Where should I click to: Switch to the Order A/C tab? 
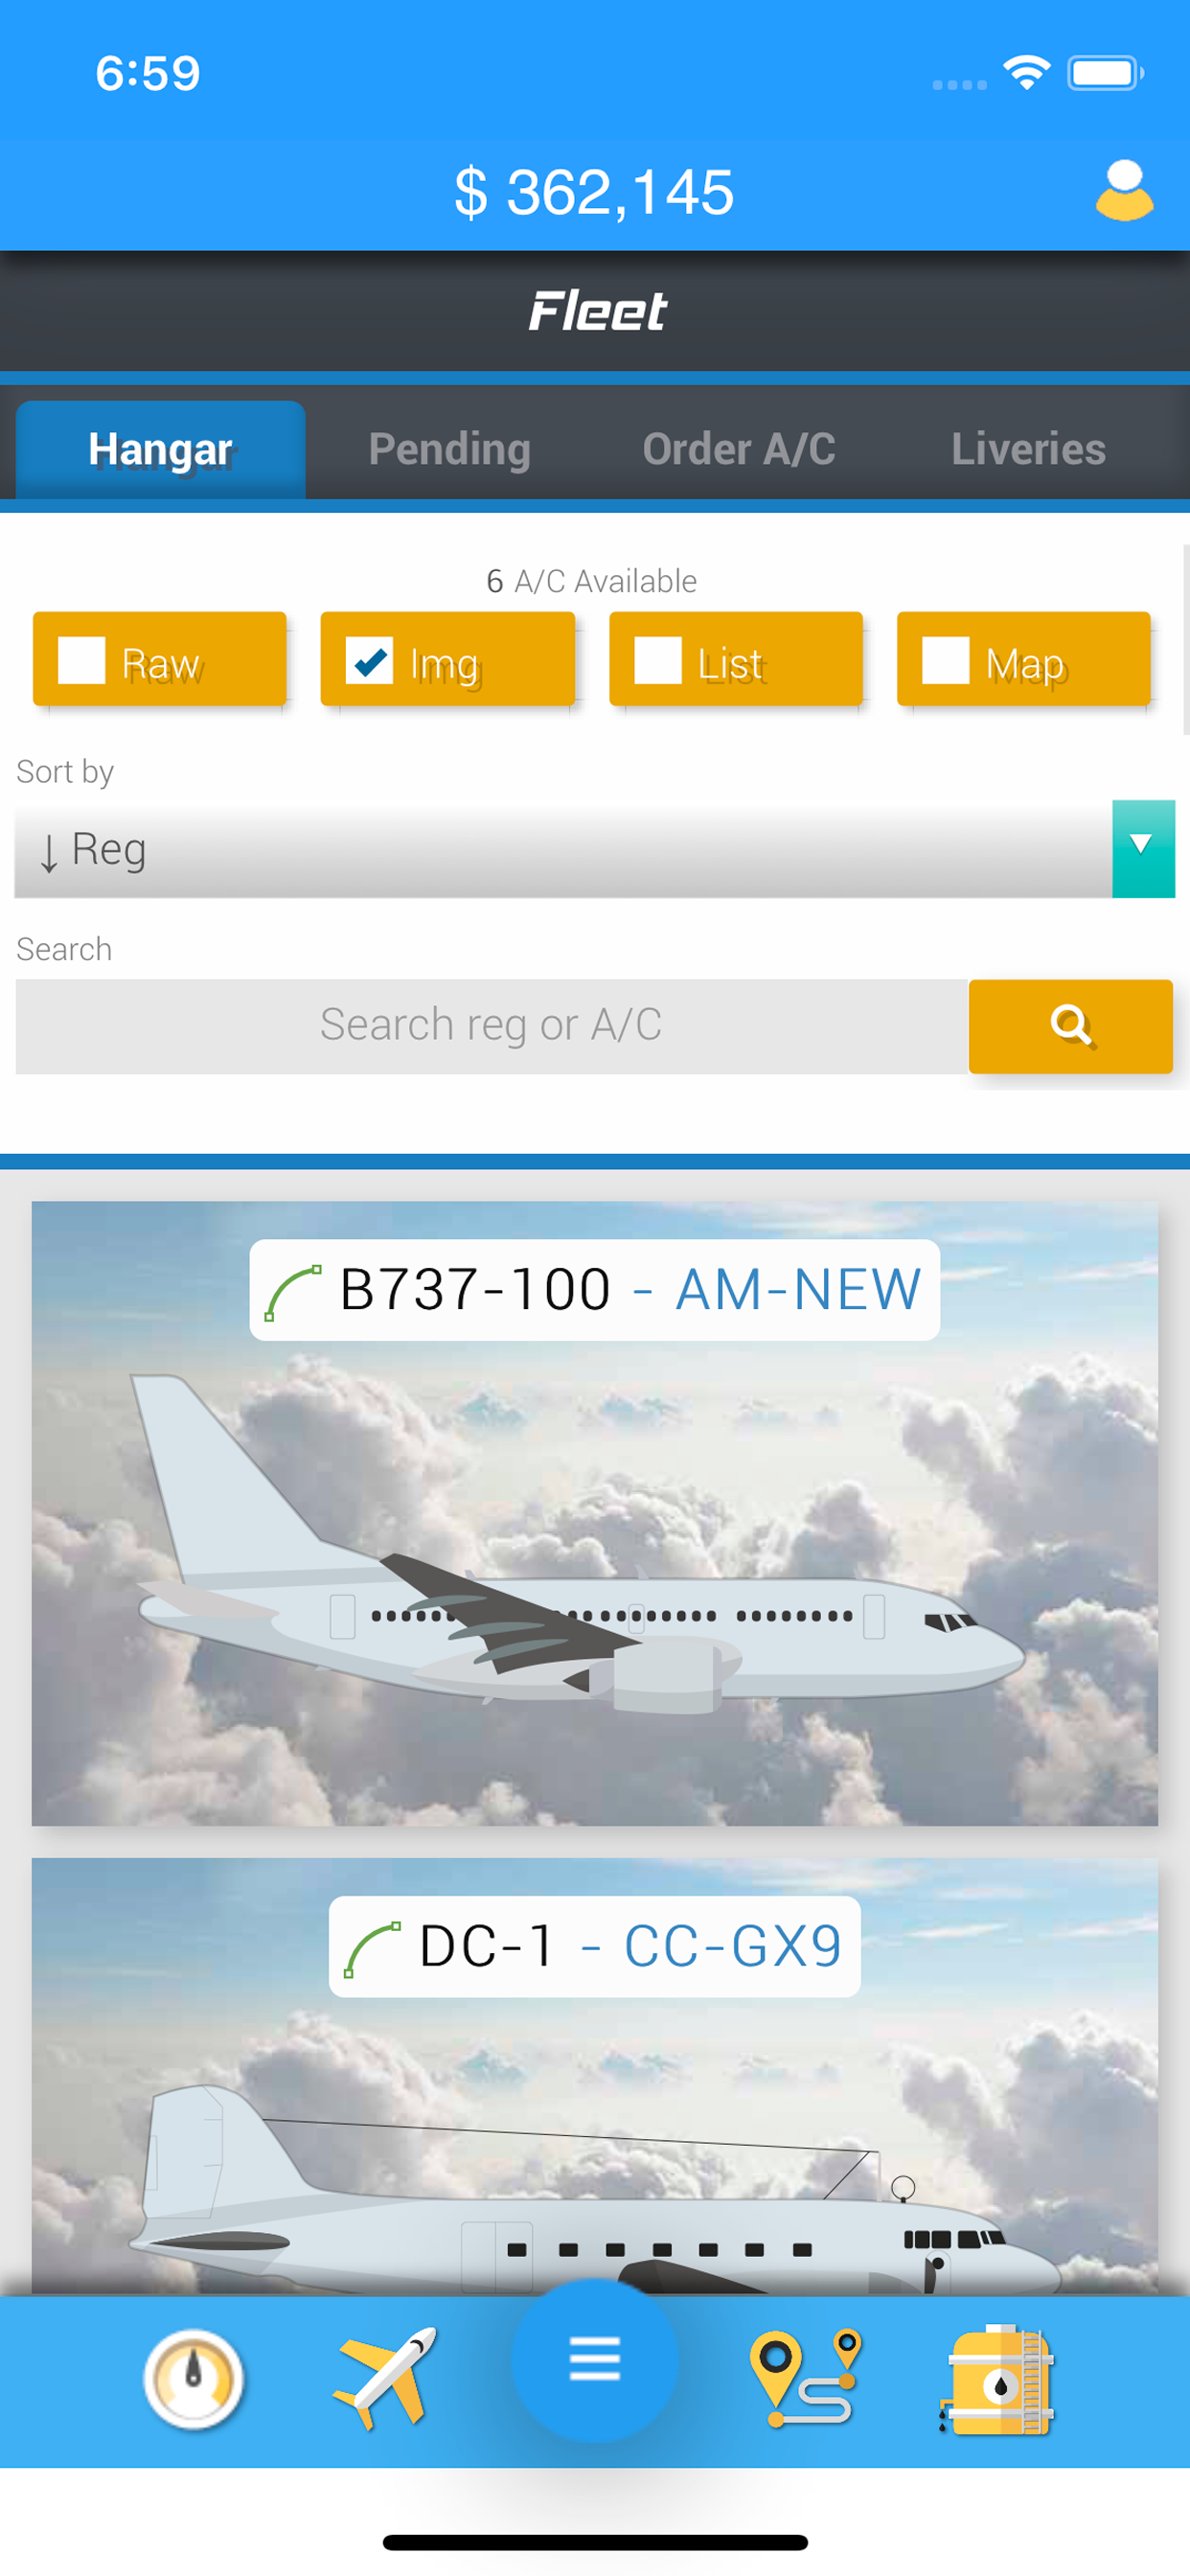[x=739, y=449]
